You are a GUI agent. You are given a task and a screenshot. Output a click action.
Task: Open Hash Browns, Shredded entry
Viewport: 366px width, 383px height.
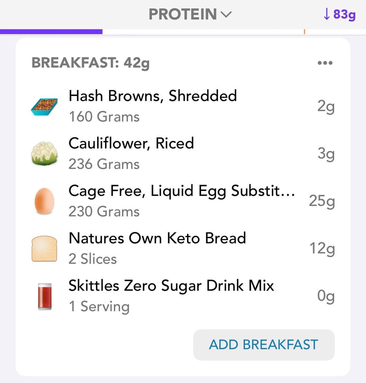183,106
